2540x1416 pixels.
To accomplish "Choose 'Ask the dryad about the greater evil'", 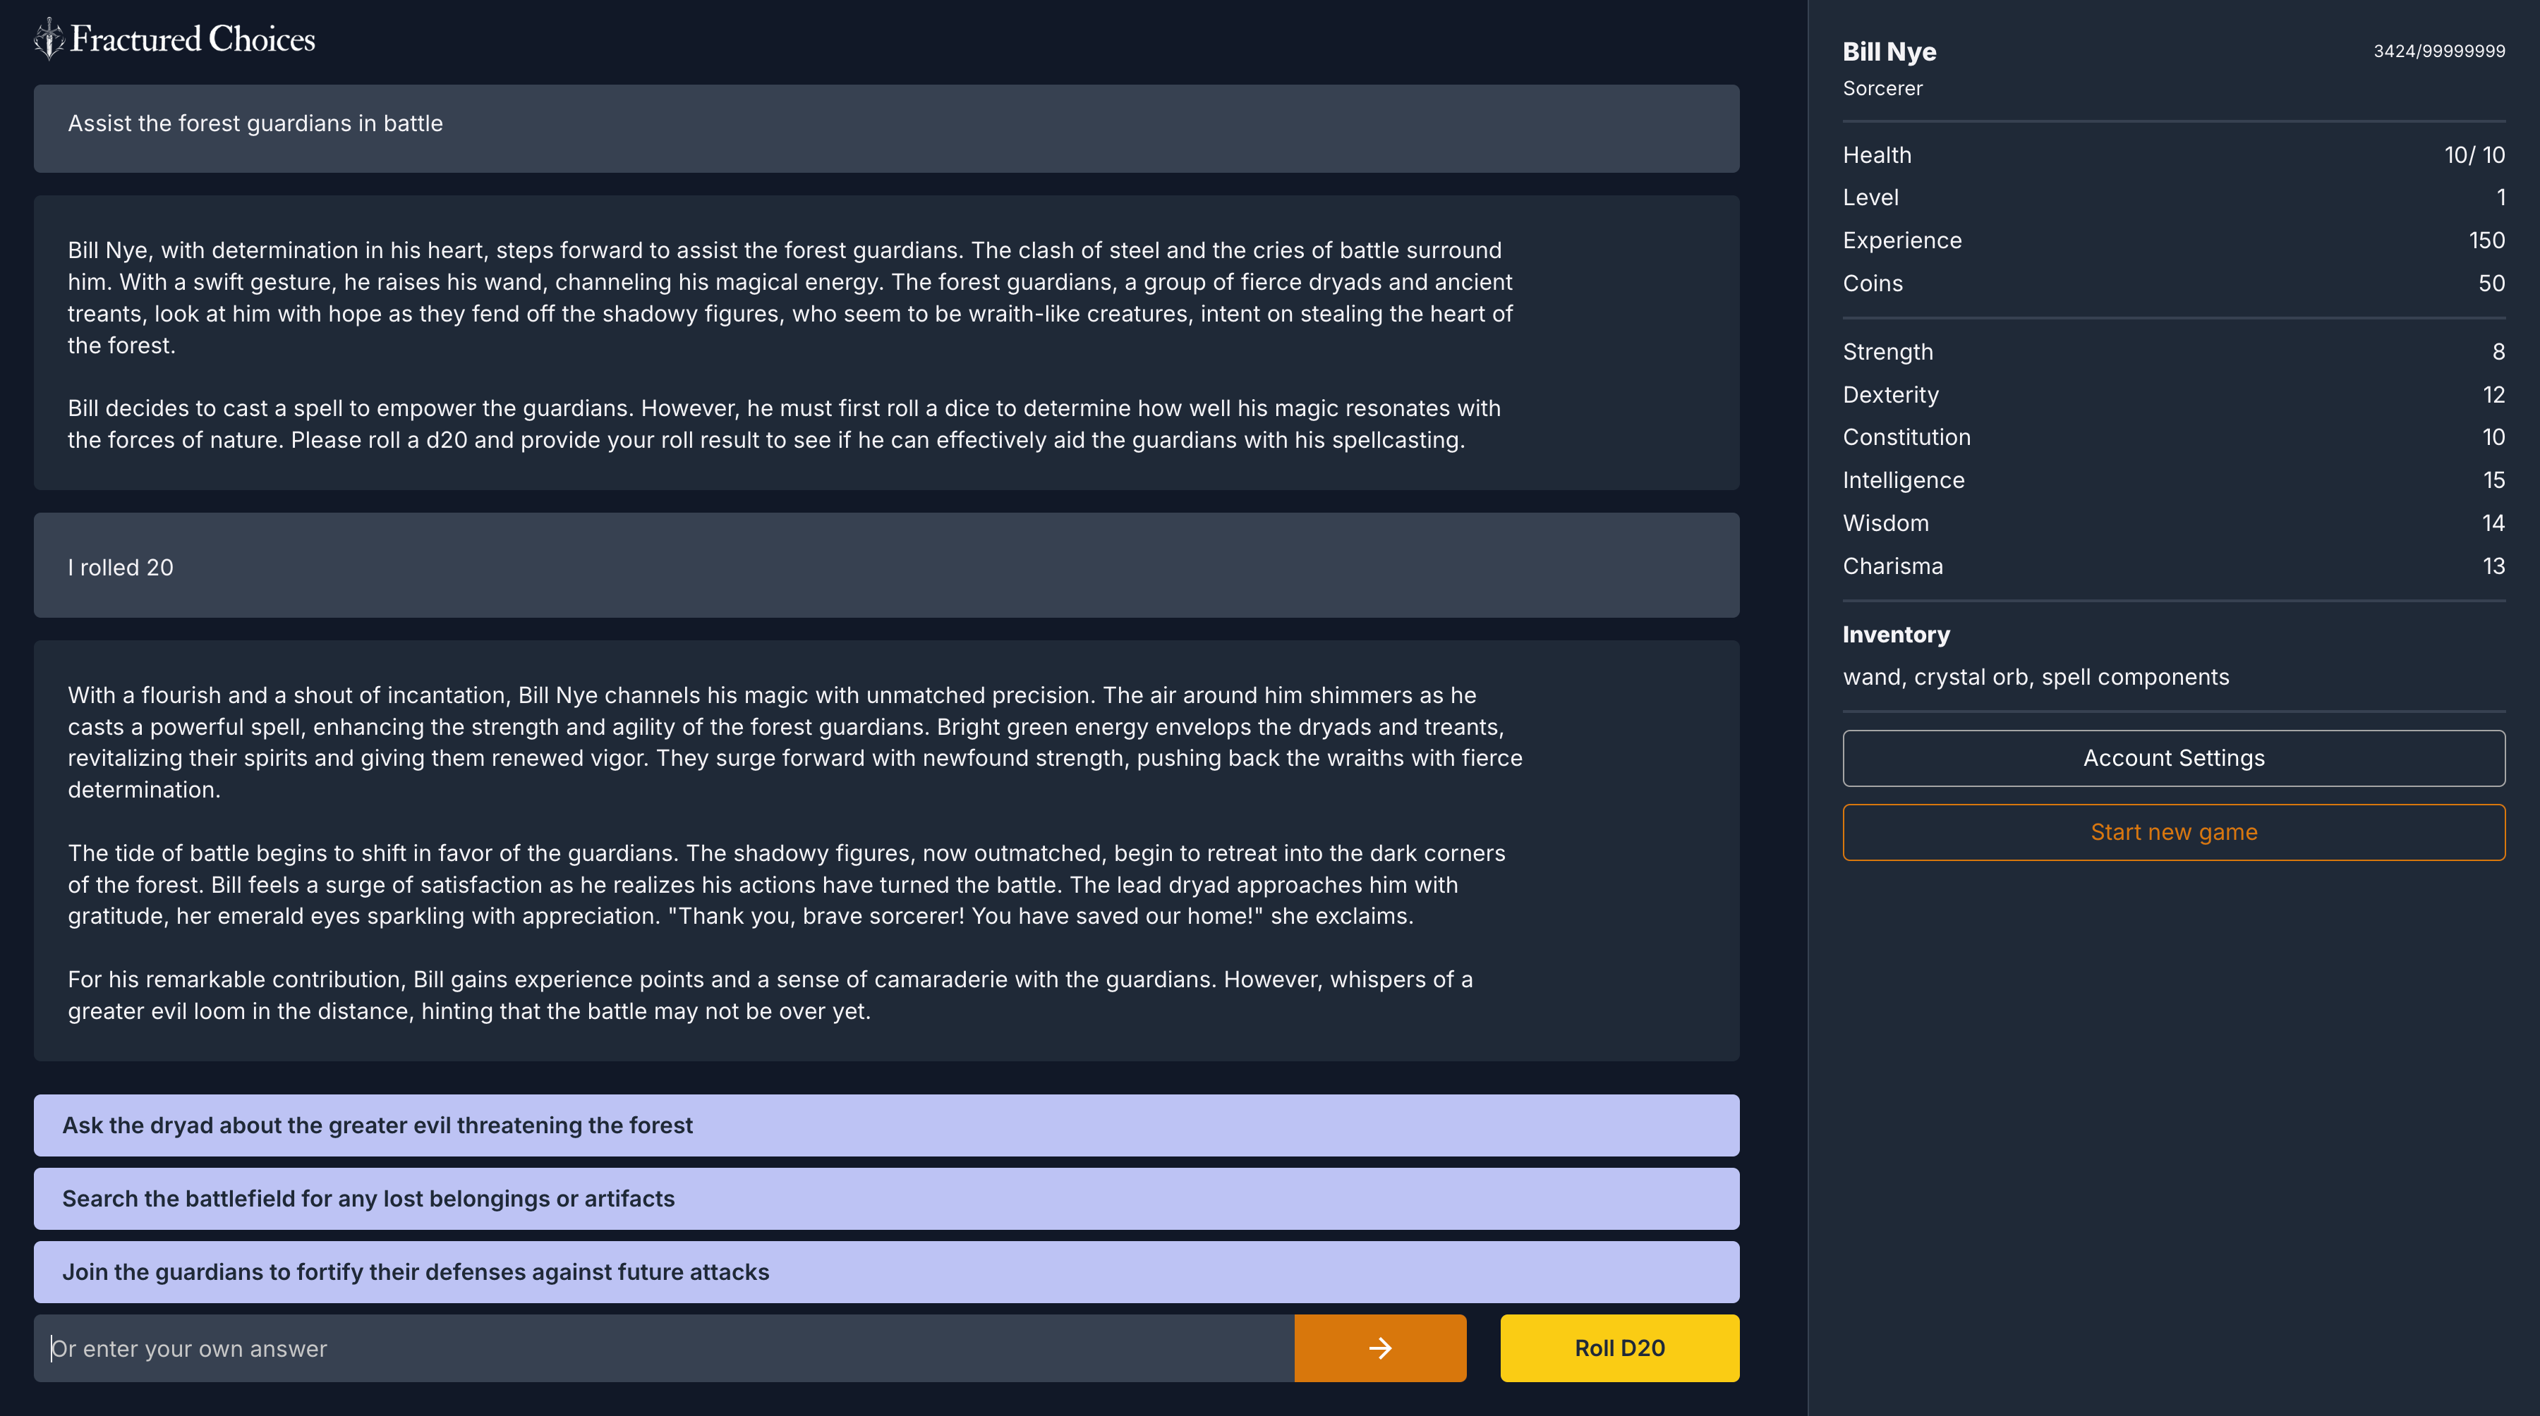I will [885, 1124].
